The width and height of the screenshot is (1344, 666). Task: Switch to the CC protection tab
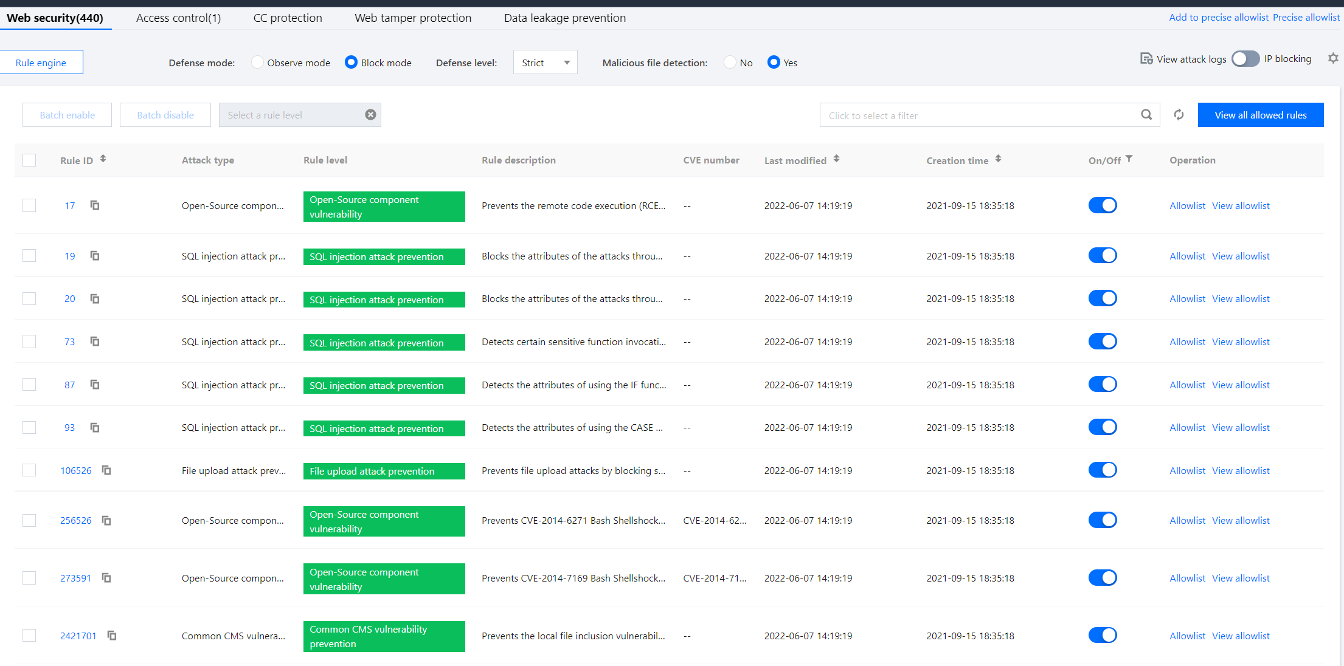coord(288,18)
